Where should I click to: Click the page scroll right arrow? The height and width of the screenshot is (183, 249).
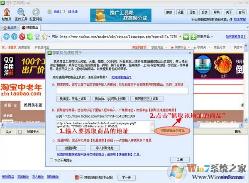click(x=241, y=125)
